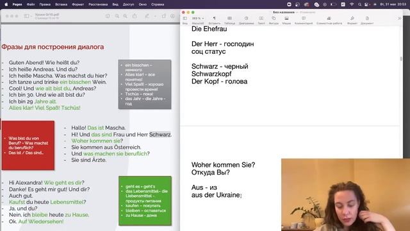Image resolution: width=410 pixels, height=231 pixels.
Task: Open the Правка menu
Action: (45, 4)
